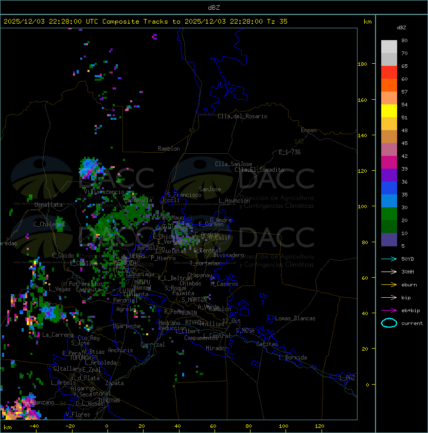Click the -40 tick on bottom axis
The width and height of the screenshot is (428, 433).
pyautogui.click(x=34, y=426)
